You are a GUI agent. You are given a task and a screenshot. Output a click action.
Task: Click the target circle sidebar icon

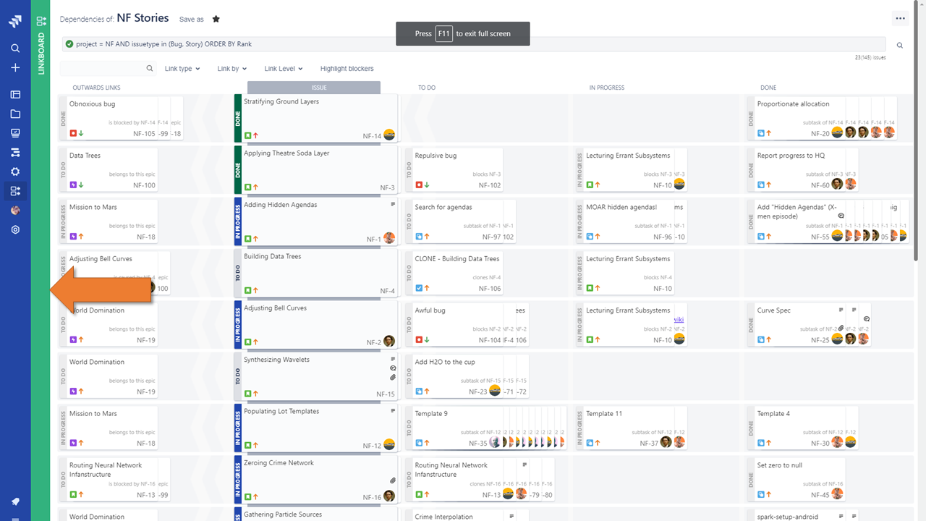[15, 229]
